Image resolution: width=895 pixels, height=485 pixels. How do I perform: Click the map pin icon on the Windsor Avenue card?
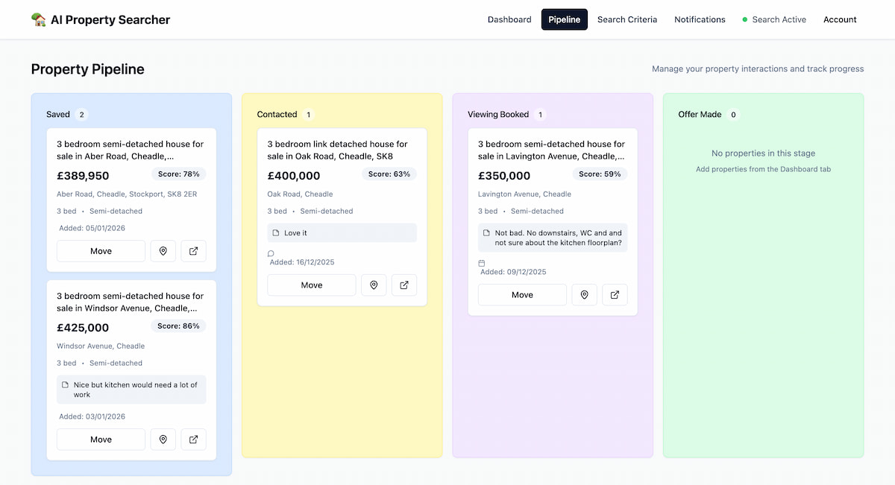pyautogui.click(x=163, y=440)
